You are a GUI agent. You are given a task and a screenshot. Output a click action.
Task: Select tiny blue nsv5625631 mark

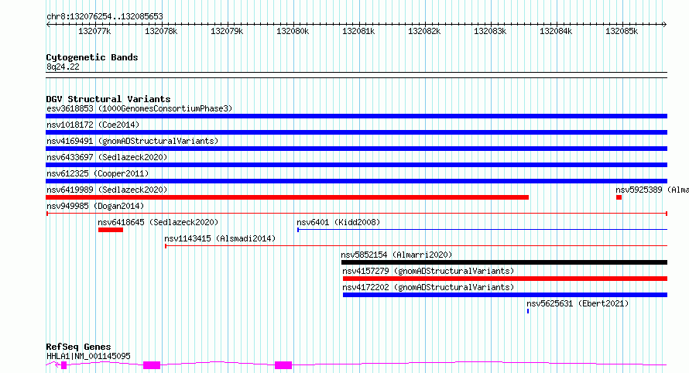528,311
